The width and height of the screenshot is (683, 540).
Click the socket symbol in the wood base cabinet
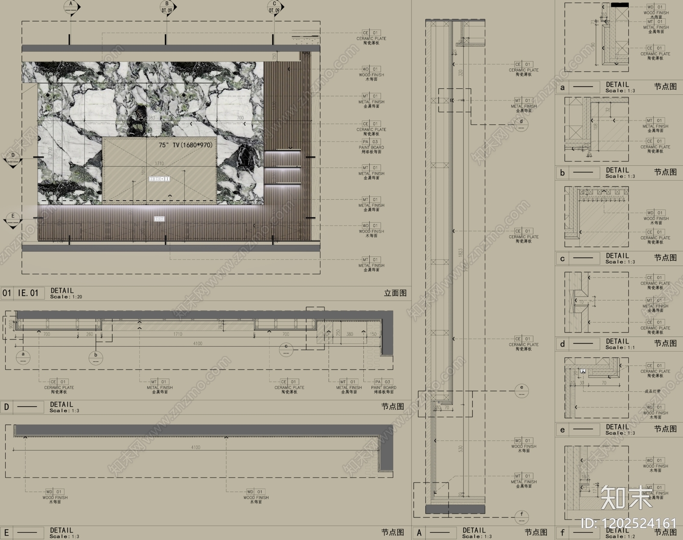(x=159, y=219)
